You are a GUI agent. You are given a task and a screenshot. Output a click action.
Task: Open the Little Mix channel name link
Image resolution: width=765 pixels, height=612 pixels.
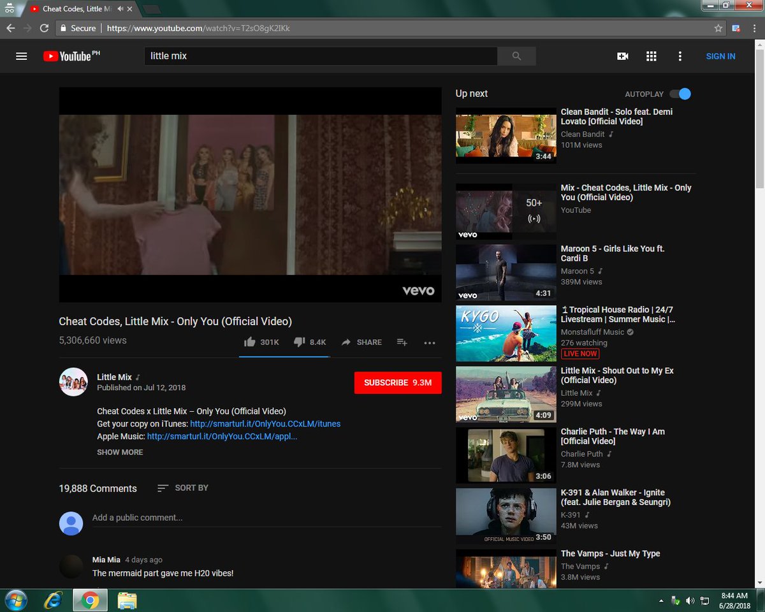click(x=114, y=377)
